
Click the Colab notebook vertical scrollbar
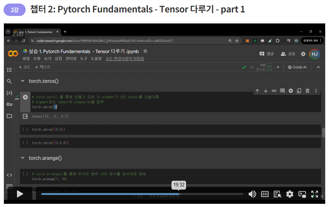[x=323, y=133]
